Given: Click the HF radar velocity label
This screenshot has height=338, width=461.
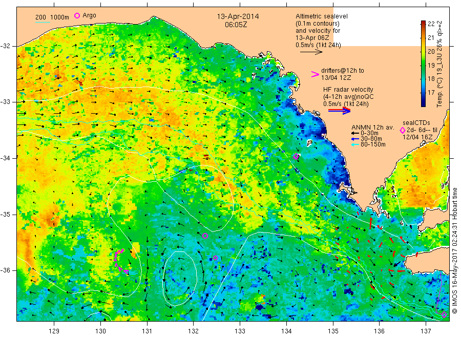Looking at the screenshot, I should (x=348, y=90).
